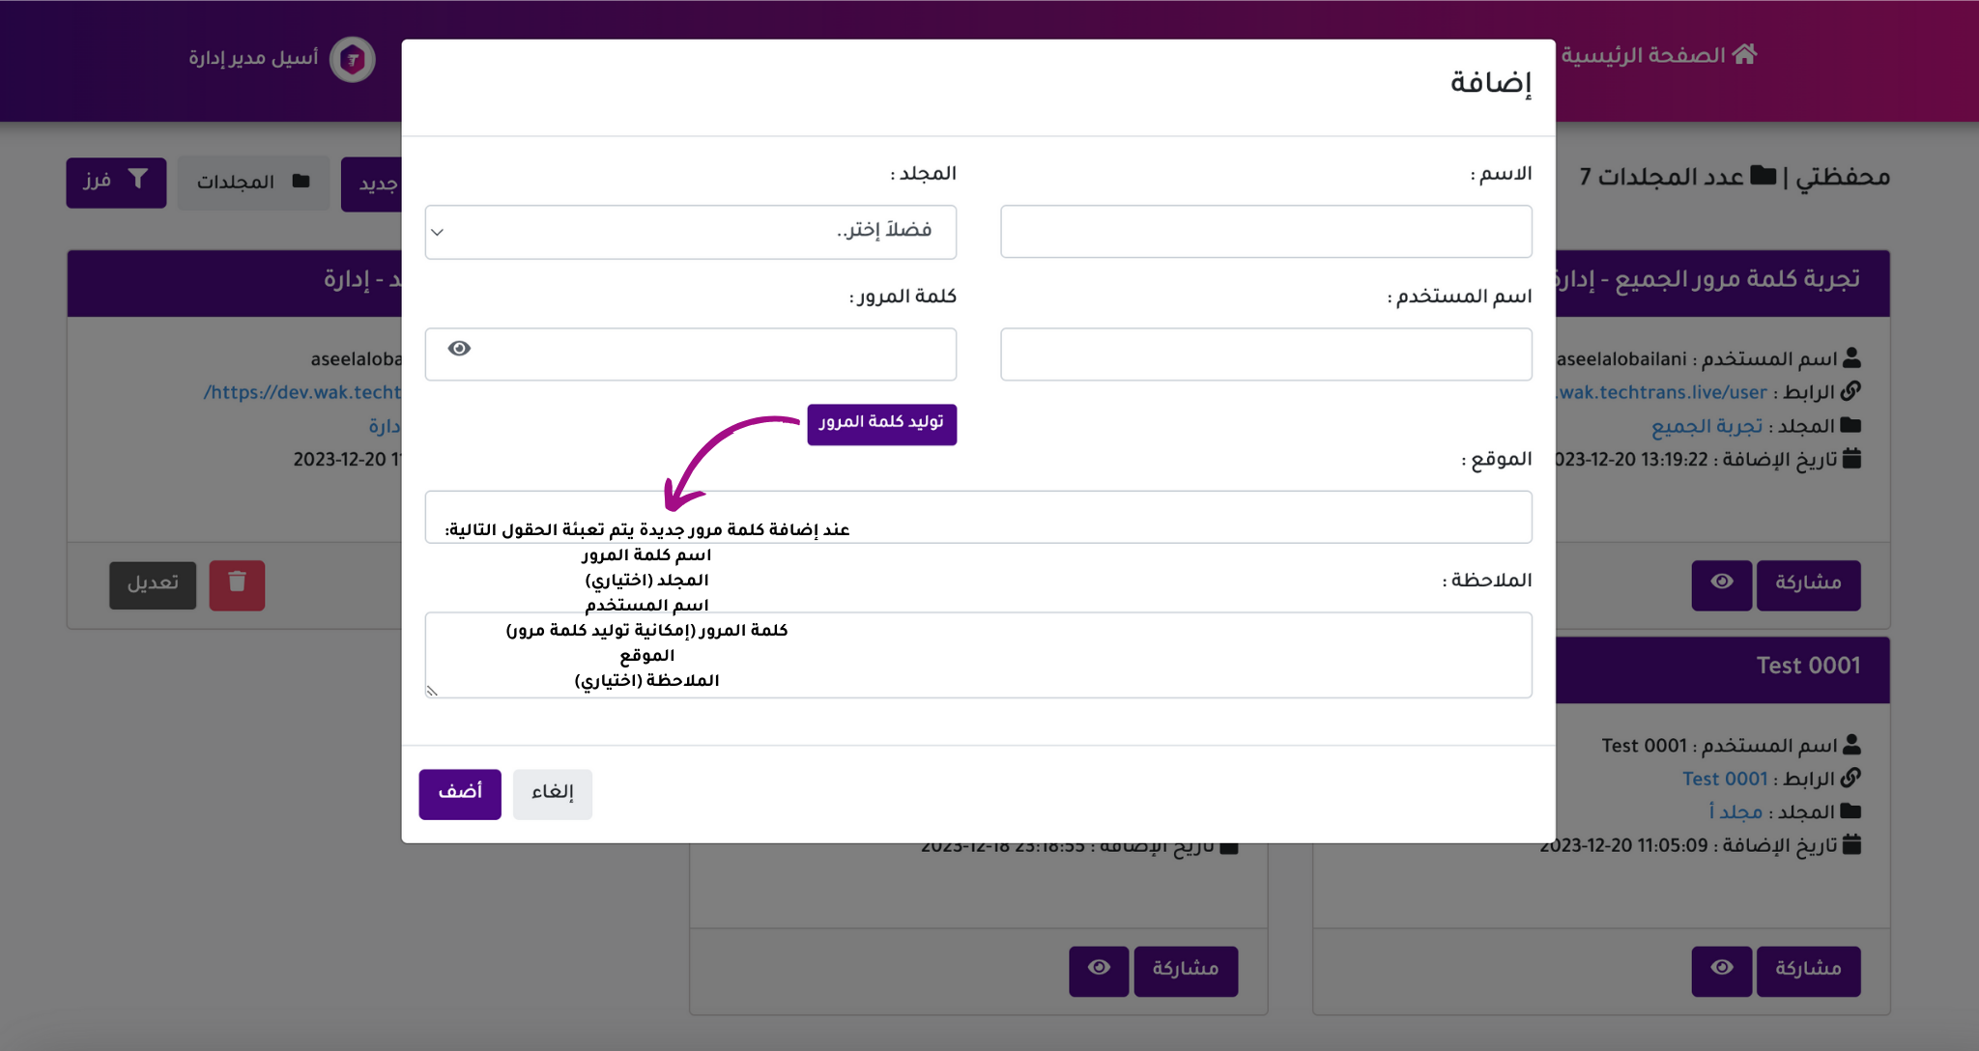This screenshot has height=1051, width=1979.
Task: Open المجلدات folders button
Action: click(253, 182)
